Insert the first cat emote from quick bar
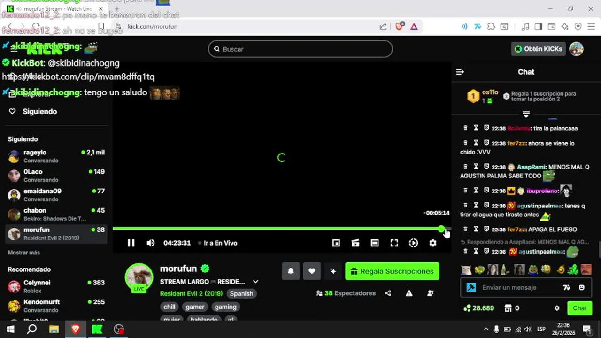Image resolution: width=601 pixels, height=338 pixels. click(466, 269)
